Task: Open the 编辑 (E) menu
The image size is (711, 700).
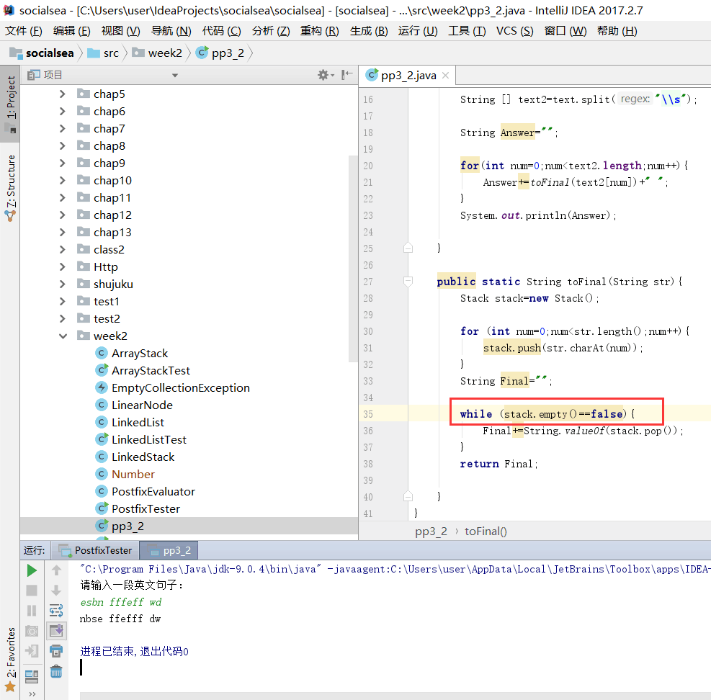Action: (71, 31)
